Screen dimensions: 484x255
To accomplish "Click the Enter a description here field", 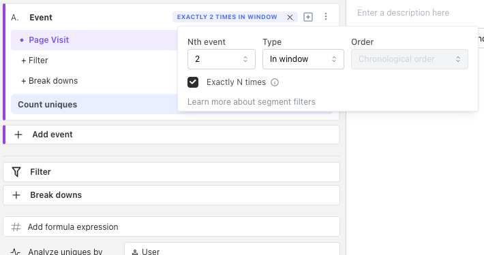I will [403, 13].
